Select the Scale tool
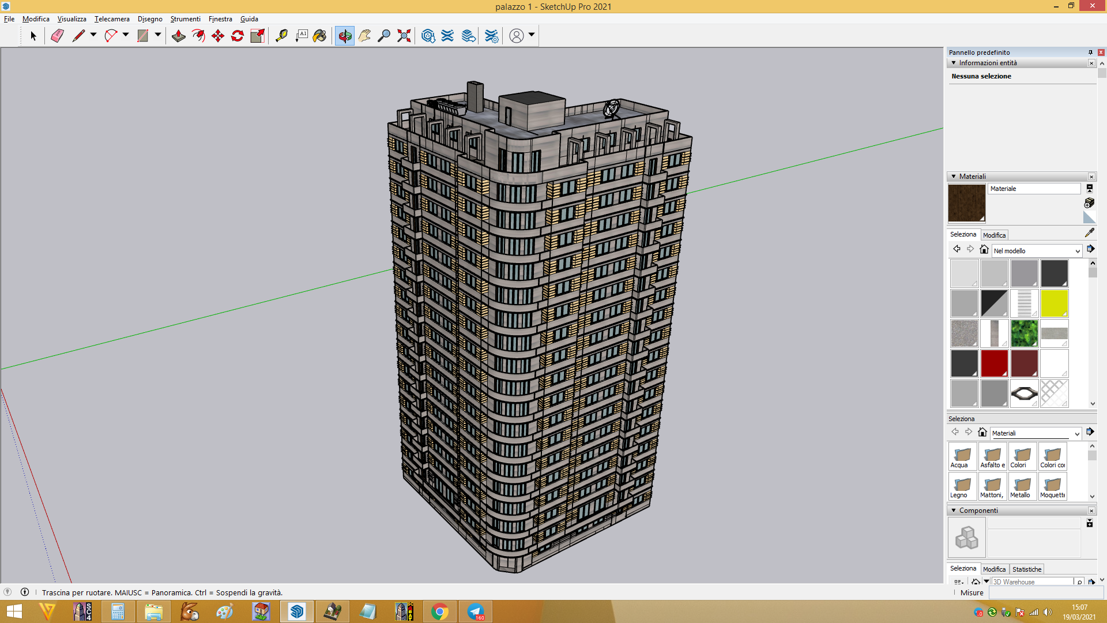The width and height of the screenshot is (1107, 623). [257, 36]
